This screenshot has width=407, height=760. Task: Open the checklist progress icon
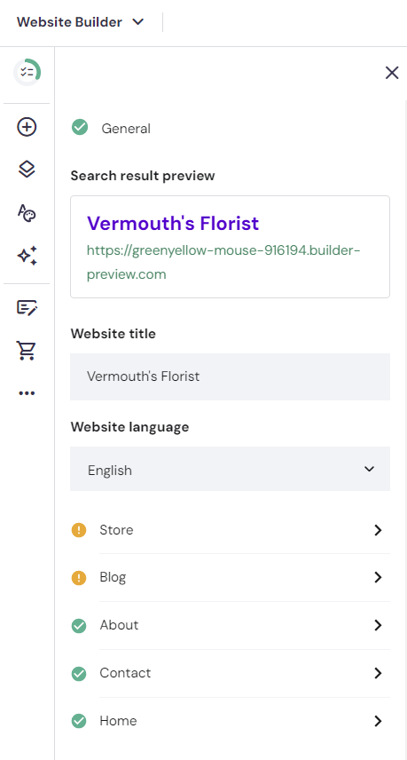click(27, 73)
